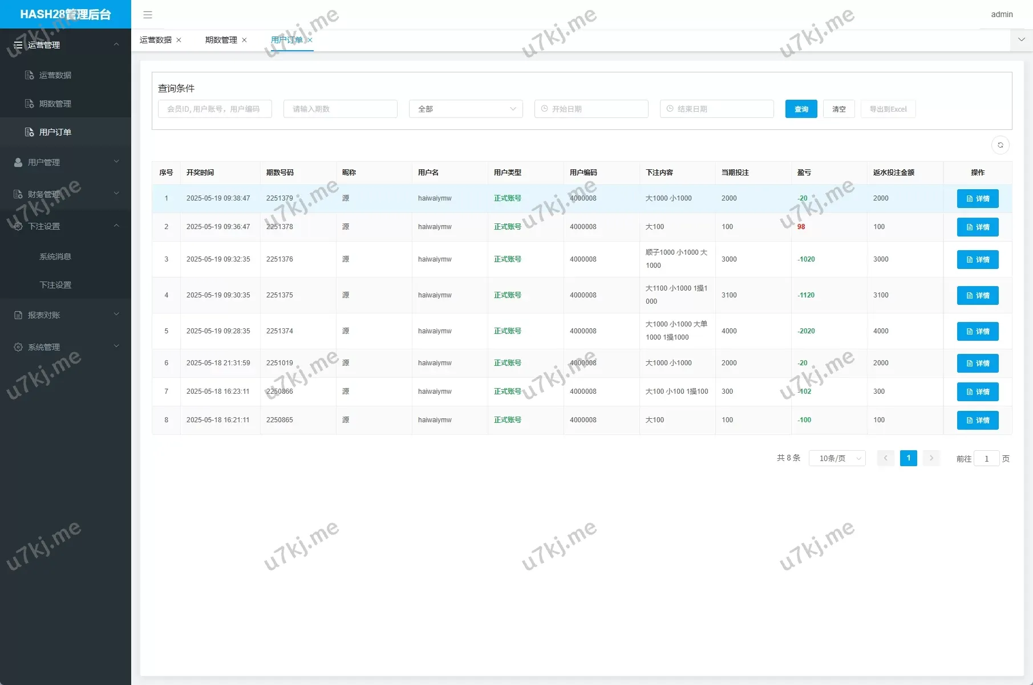1033x685 pixels.
Task: Open 运营数据 in the sidebar
Action: (55, 75)
